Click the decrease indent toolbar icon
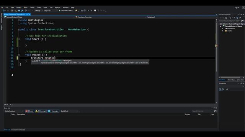 [82, 11]
